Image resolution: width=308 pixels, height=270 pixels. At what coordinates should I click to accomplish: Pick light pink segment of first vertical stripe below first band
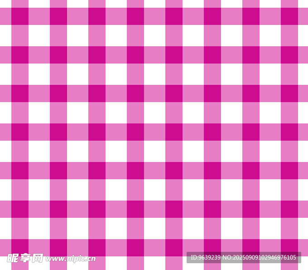point(20,35)
